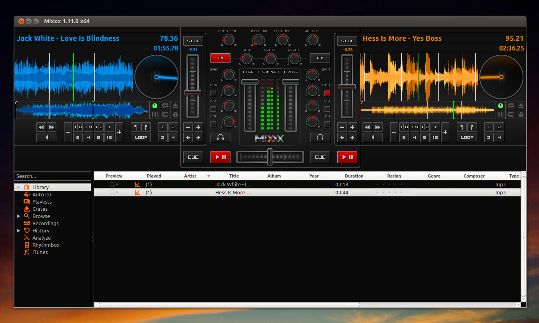Image resolution: width=539 pixels, height=323 pixels.
Task: Set loop-out marker on Hess Is More deck
Action: pyautogui.click(x=472, y=127)
